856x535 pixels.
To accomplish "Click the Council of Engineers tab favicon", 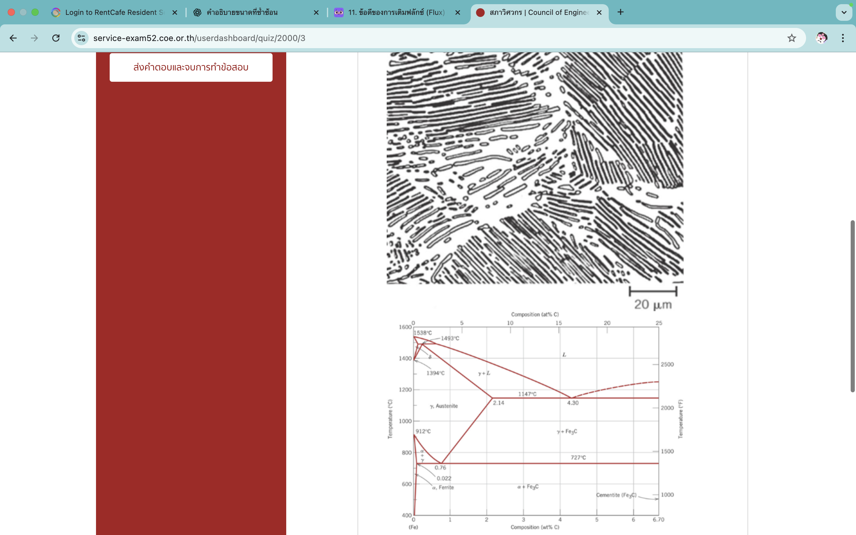I will point(480,12).
